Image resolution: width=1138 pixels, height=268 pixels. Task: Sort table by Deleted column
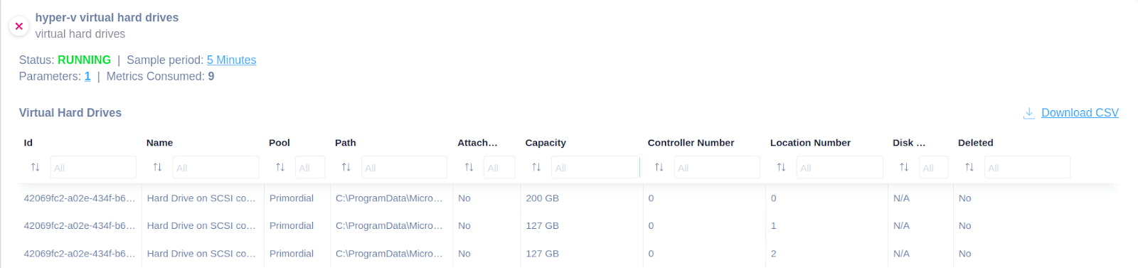[x=969, y=167]
